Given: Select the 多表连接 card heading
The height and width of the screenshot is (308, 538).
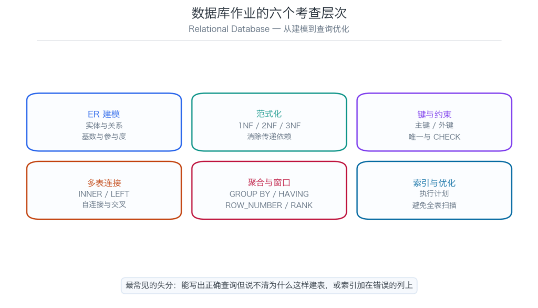Looking at the screenshot, I should pos(104,183).
